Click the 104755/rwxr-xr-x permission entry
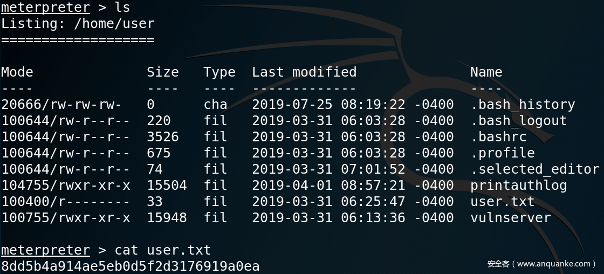Image resolution: width=604 pixels, height=274 pixels. click(x=65, y=186)
